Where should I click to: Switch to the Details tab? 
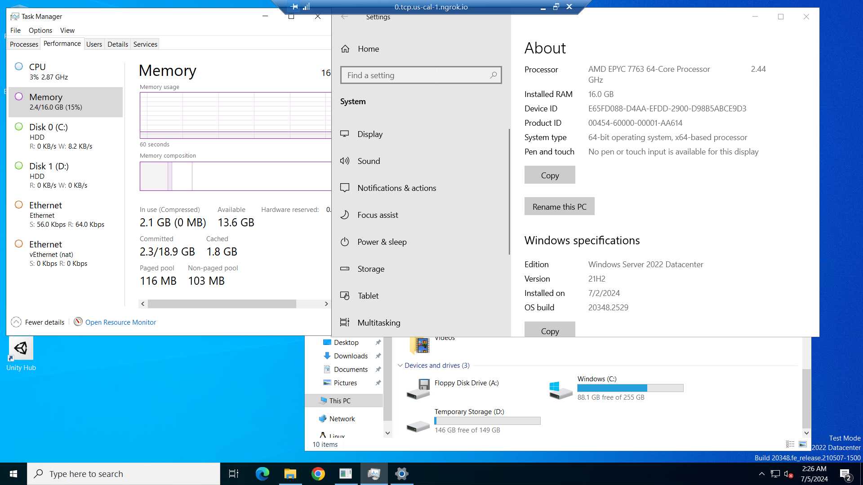click(118, 44)
